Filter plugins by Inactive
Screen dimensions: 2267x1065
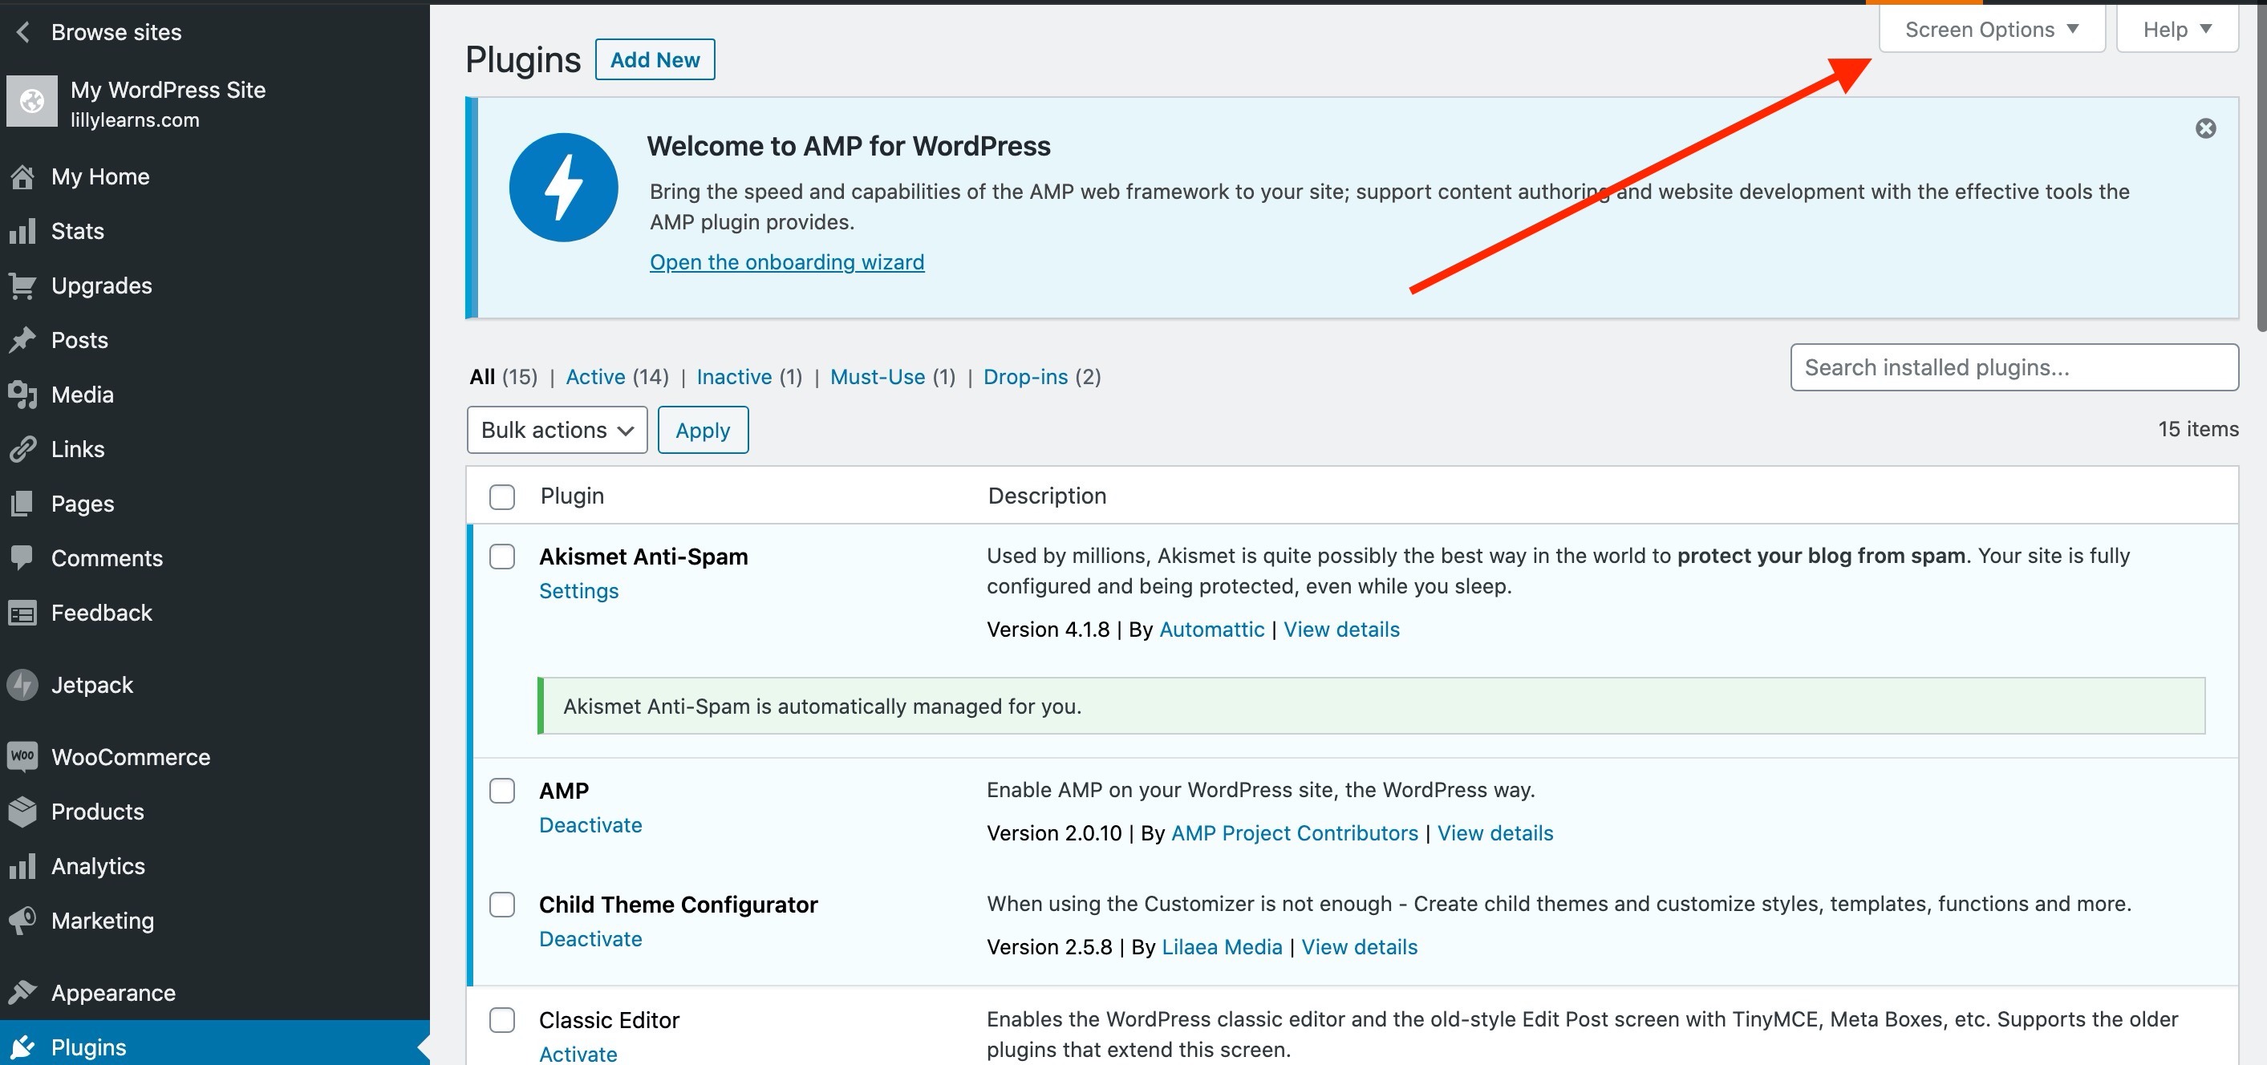734,377
